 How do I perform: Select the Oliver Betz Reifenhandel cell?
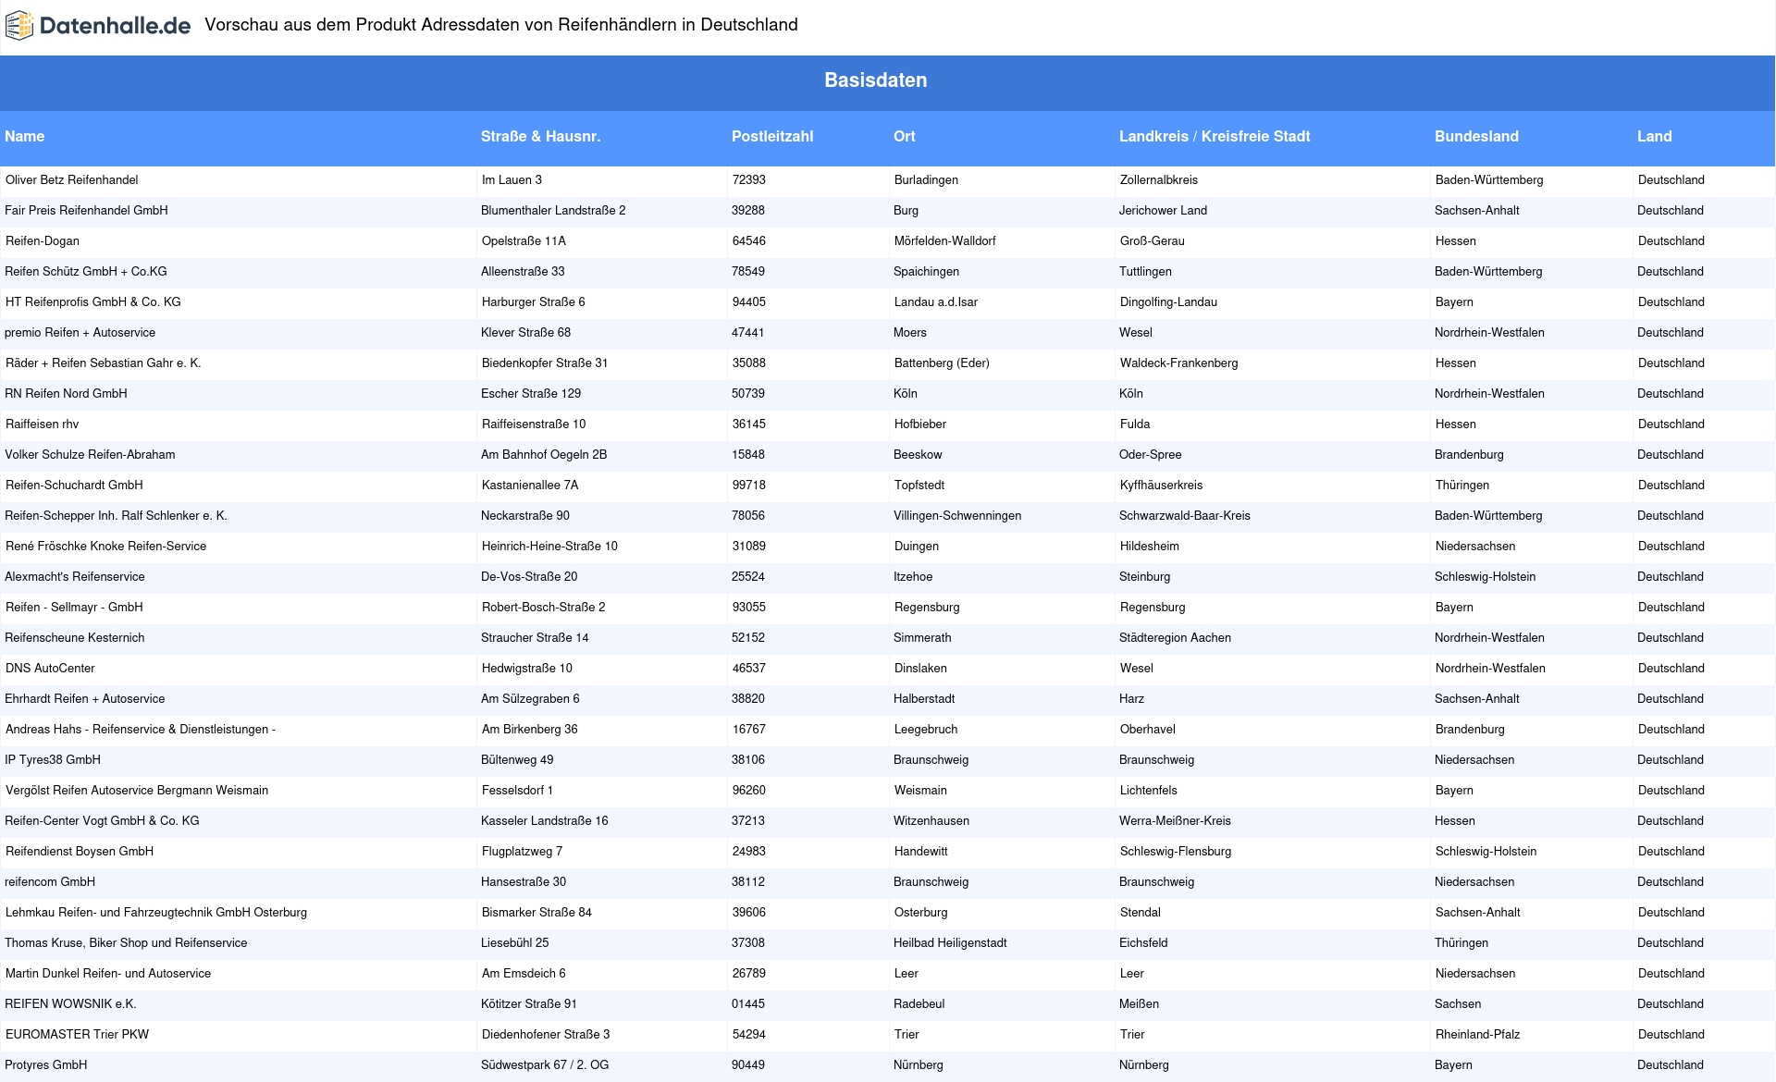tap(72, 179)
